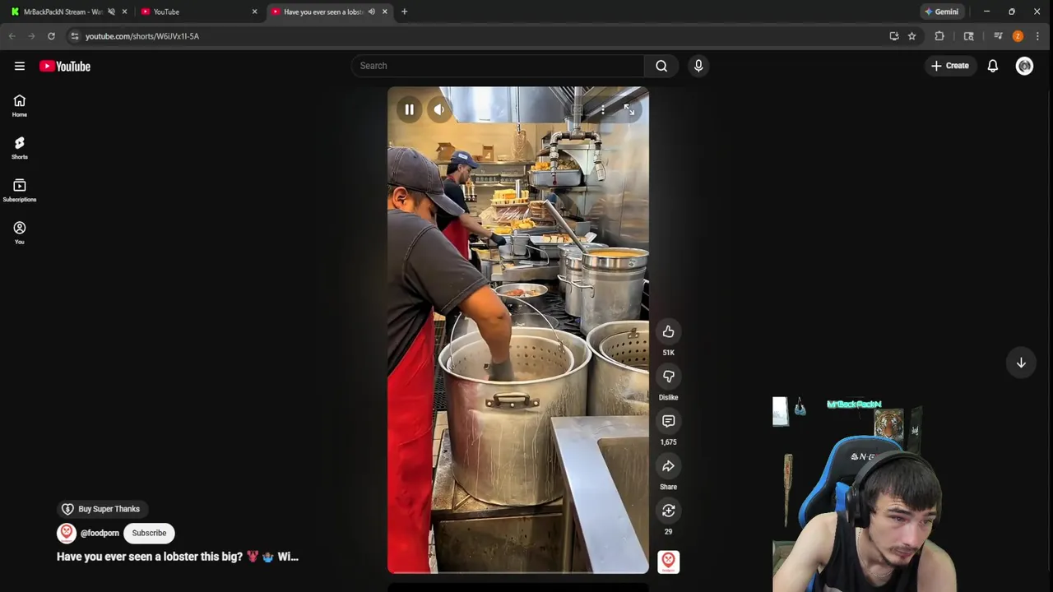Screen dimensions: 1053x592
Task: Close the MrBackPackN Stream tab
Action: [x=125, y=12]
